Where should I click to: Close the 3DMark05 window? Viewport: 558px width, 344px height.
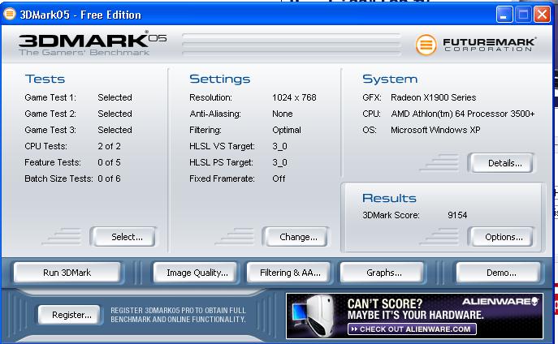[x=542, y=15]
